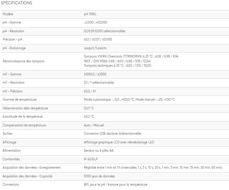Click the Exactitude de la températue value ±0,2 °C
This screenshot has width=229, height=190.
(89, 117)
